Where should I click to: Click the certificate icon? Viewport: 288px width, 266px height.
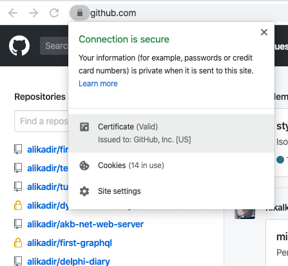coord(84,127)
